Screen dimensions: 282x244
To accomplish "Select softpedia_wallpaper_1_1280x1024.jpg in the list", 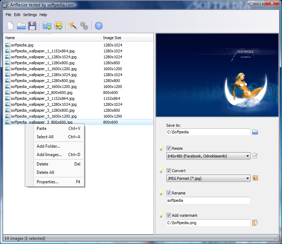I will tap(44, 57).
